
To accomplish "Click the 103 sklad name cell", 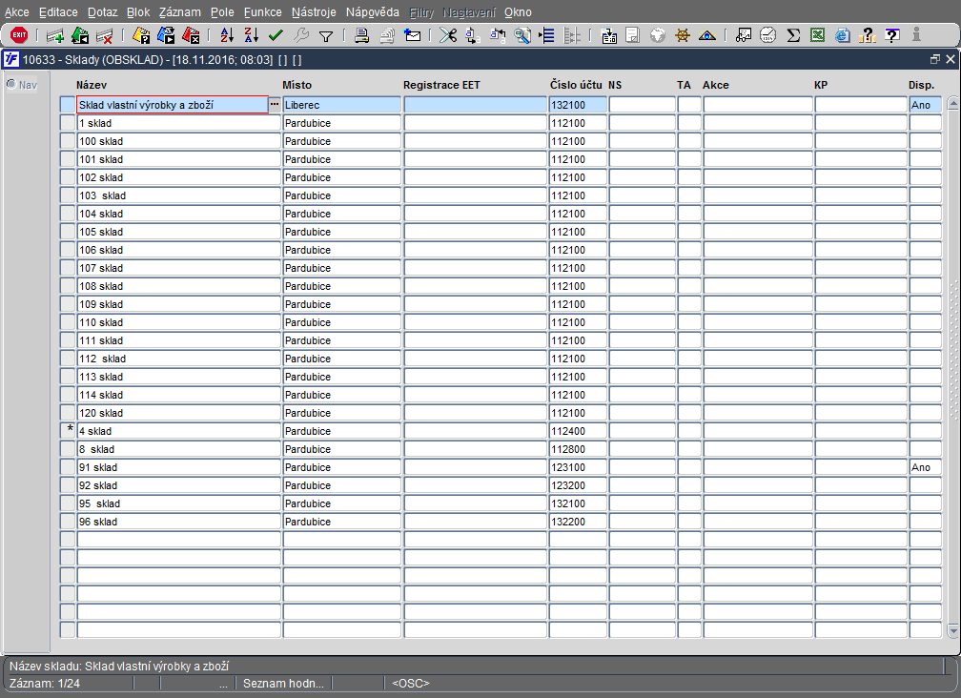I will coord(179,195).
